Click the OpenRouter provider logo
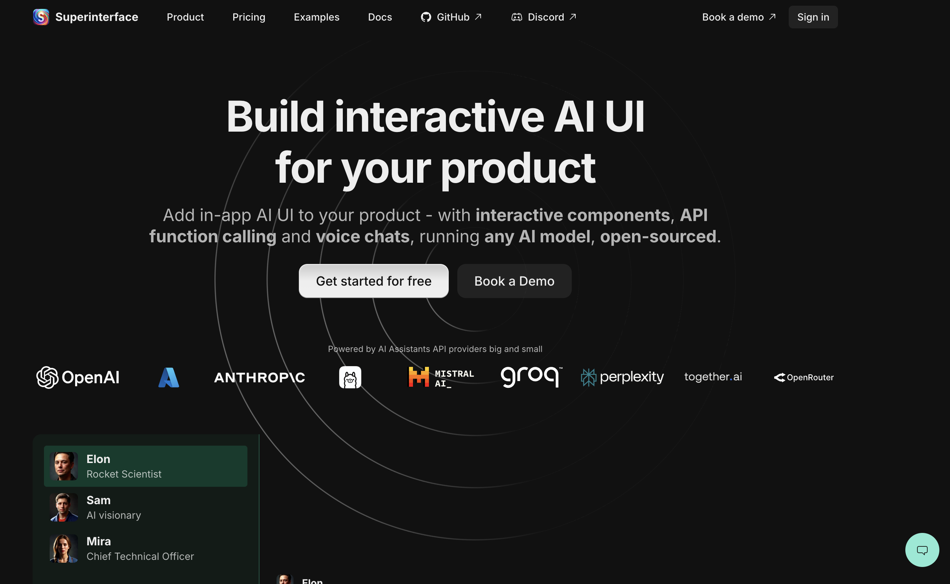This screenshot has width=950, height=584. (x=803, y=378)
